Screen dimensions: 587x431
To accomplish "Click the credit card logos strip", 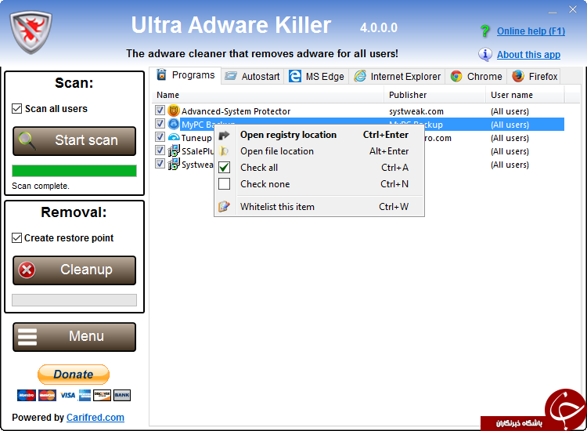I will pyautogui.click(x=74, y=395).
